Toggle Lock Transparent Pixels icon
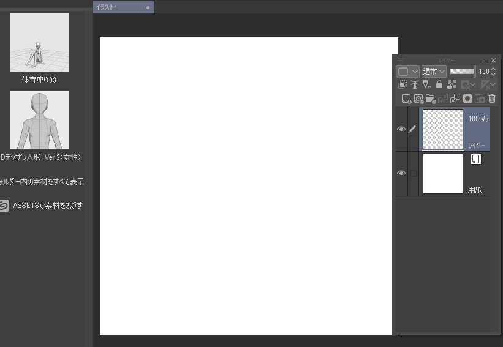The width and height of the screenshot is (503, 347). 452,84
